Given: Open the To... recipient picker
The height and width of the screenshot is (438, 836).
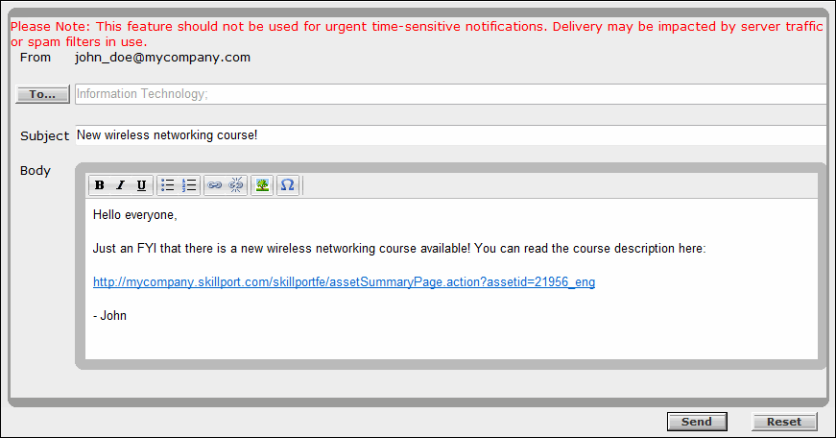Looking at the screenshot, I should click(x=42, y=94).
